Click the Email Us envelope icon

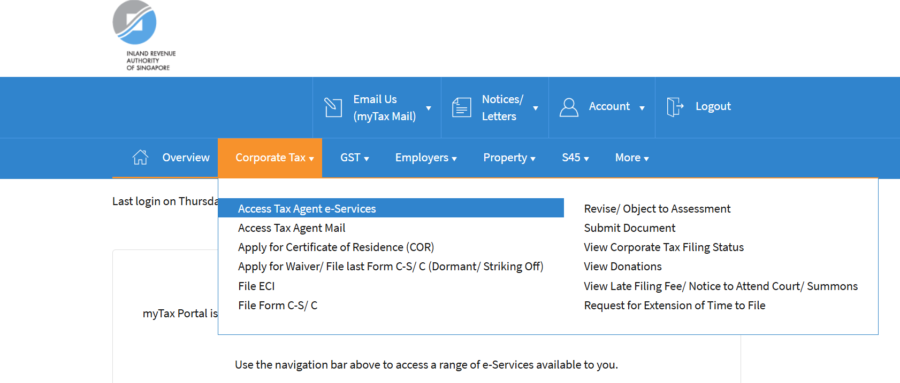coord(333,107)
